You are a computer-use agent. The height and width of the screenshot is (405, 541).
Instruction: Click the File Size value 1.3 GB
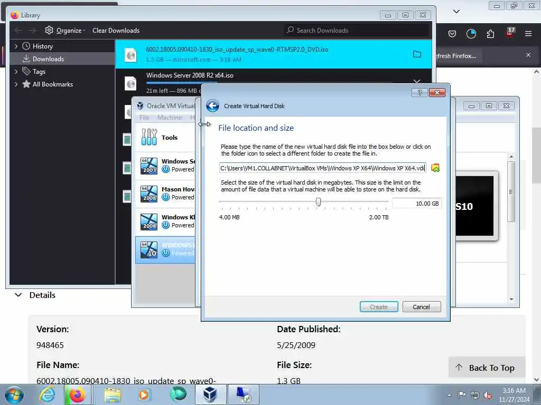click(288, 381)
